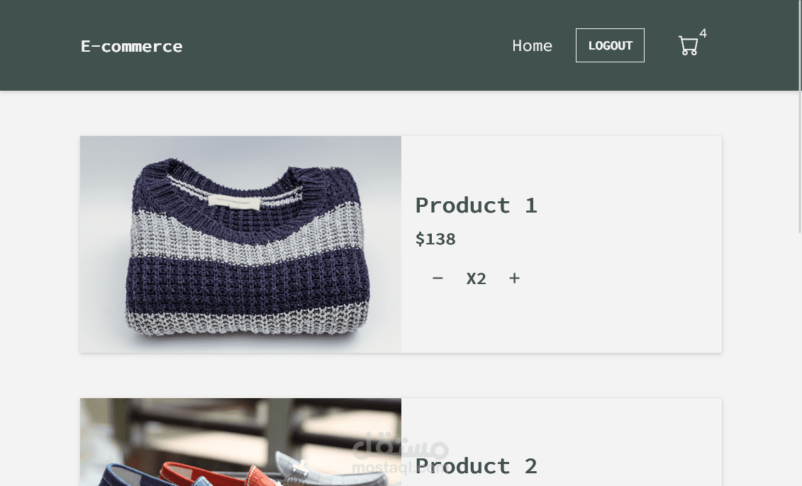This screenshot has height=486, width=802.
Task: Select the X2 quantity label
Action: [x=476, y=279]
